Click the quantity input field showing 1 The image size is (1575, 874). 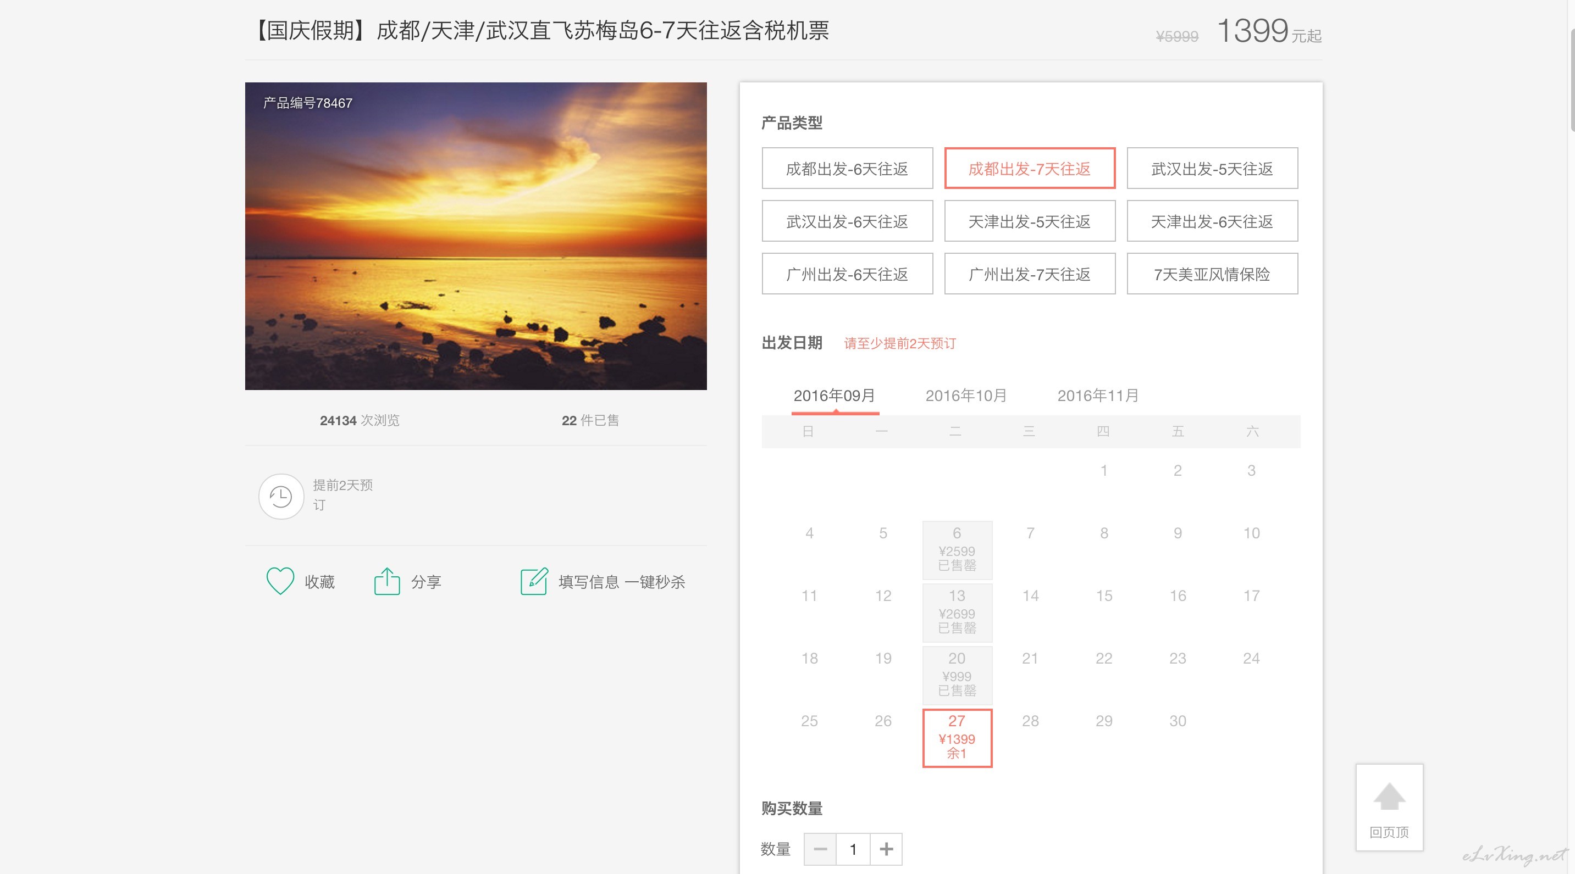click(x=853, y=849)
